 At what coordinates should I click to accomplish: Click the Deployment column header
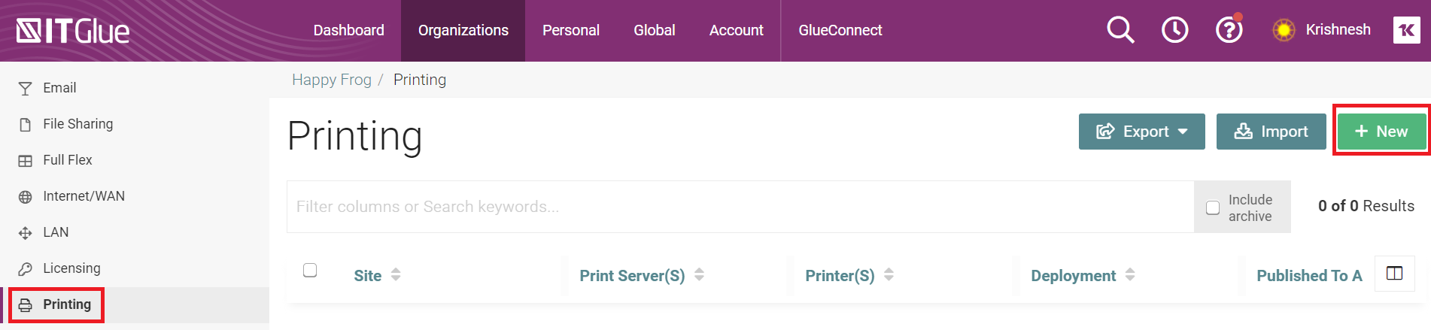coord(1074,276)
